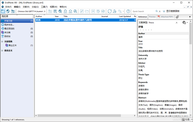Sort references by the Year column header
Screen dimensions: 193x122
point(57,16)
